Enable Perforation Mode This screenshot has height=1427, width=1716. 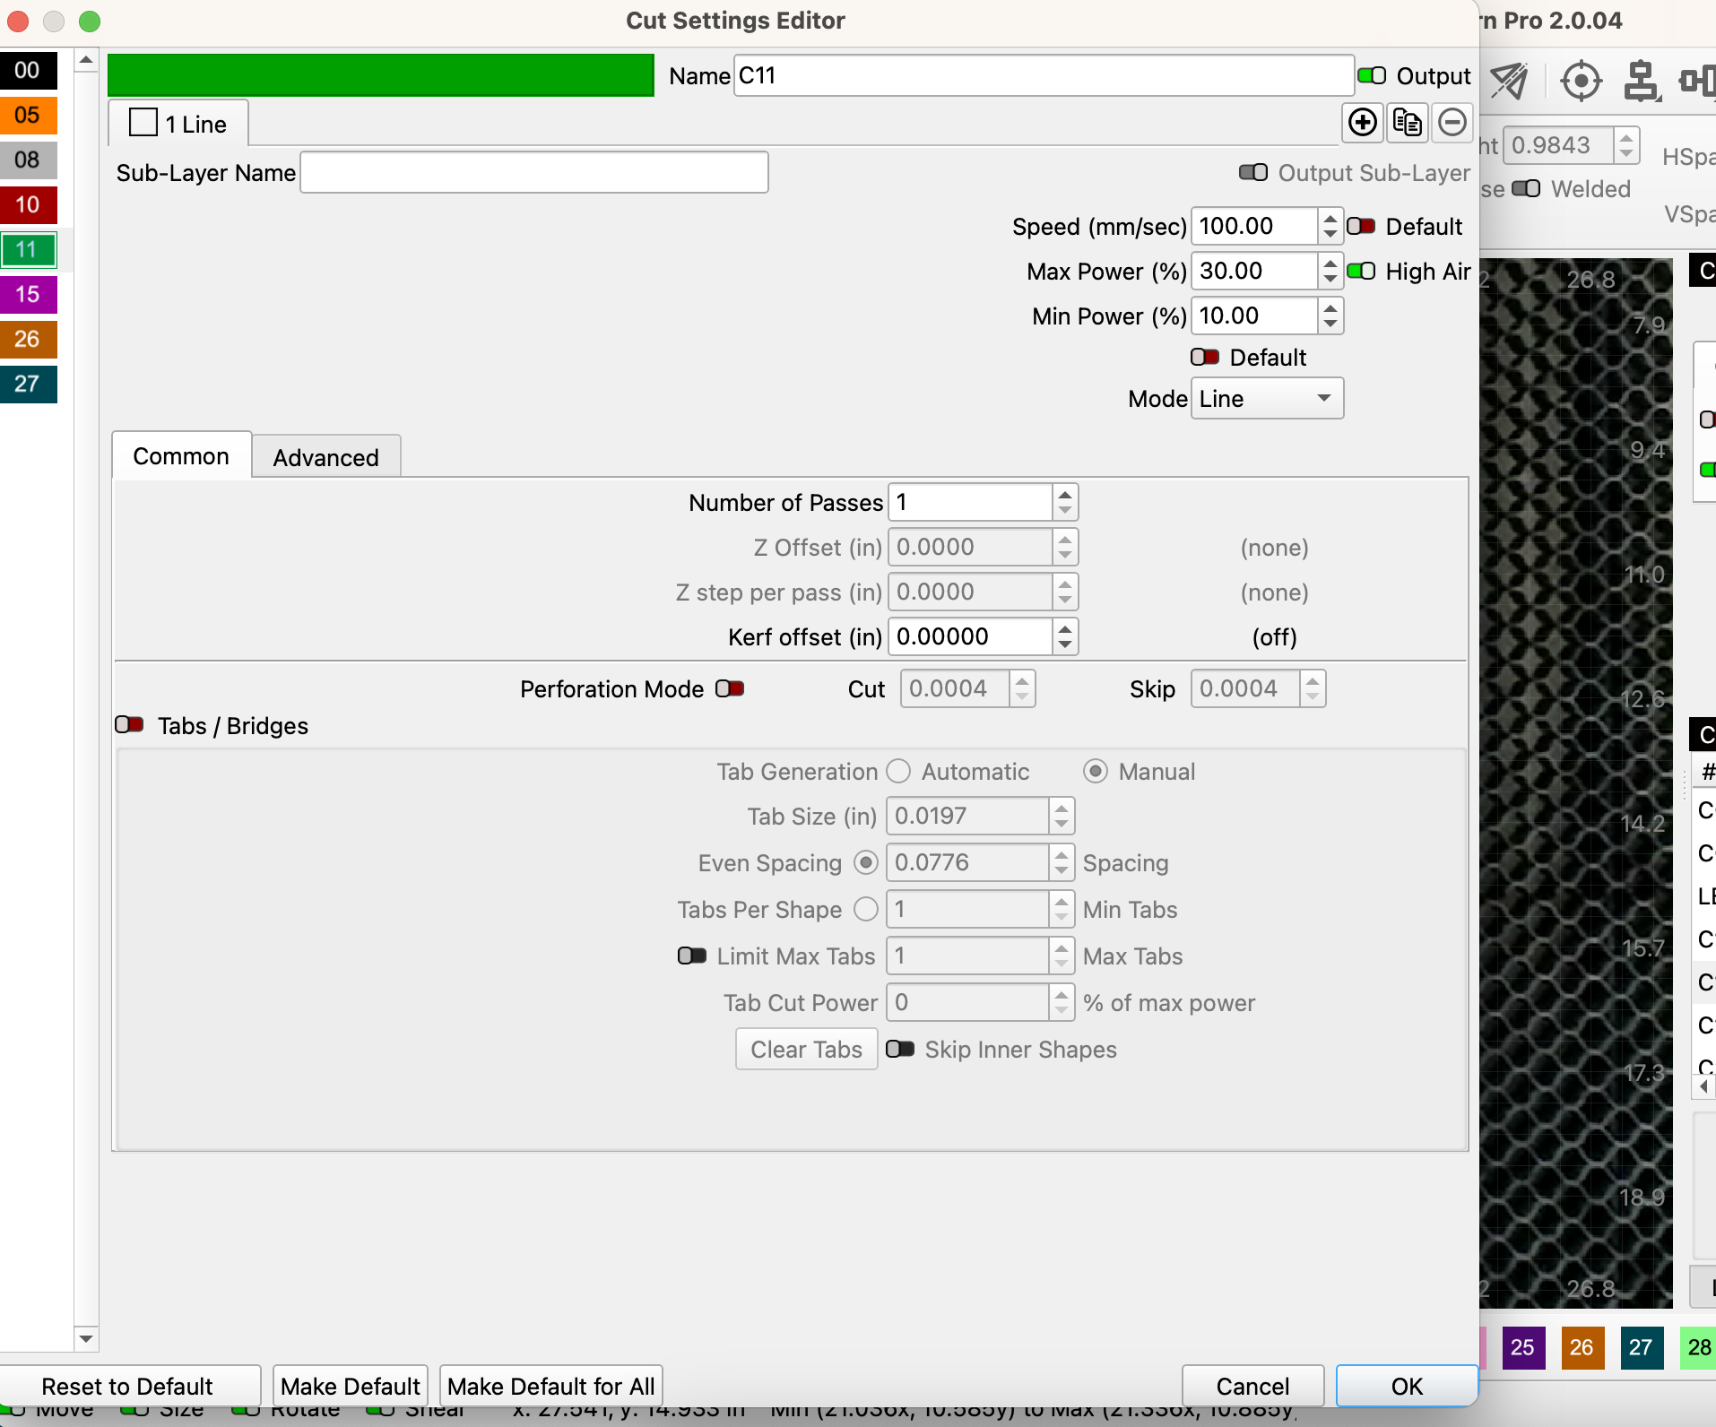(x=729, y=688)
